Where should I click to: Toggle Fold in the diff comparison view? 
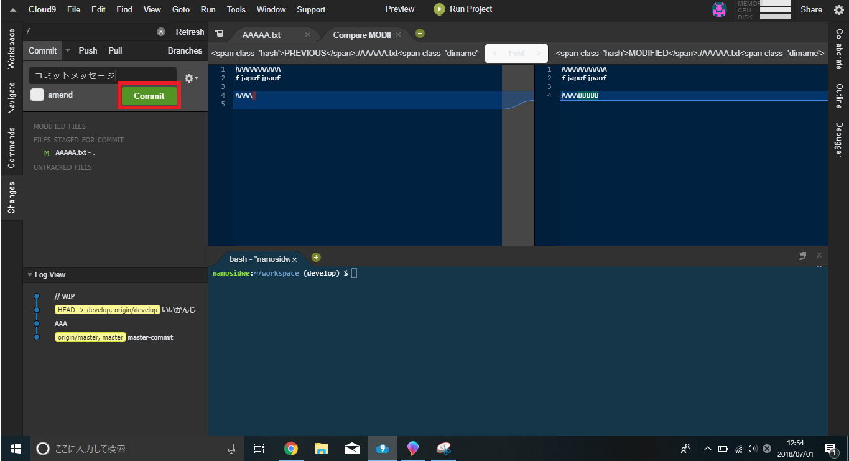(516, 54)
